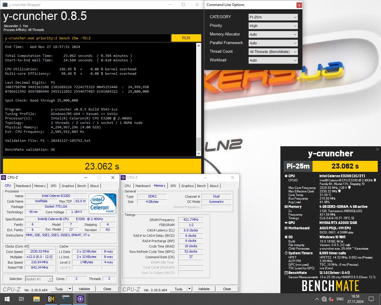Click Close button in left CPU-Z window

click(107, 289)
